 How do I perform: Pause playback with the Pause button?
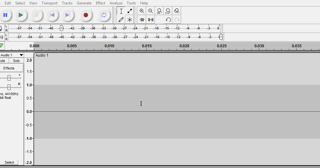[5, 15]
